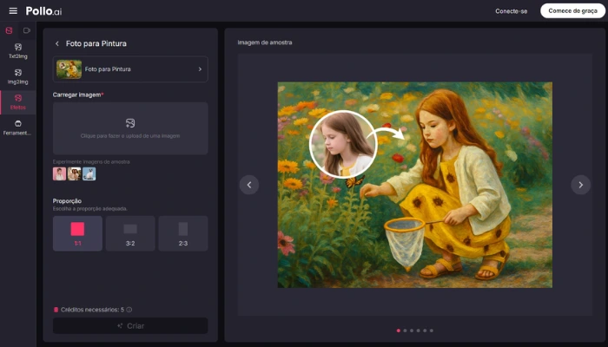The width and height of the screenshot is (608, 347).
Task: Select the fourth carousel dot
Action: pyautogui.click(x=418, y=331)
